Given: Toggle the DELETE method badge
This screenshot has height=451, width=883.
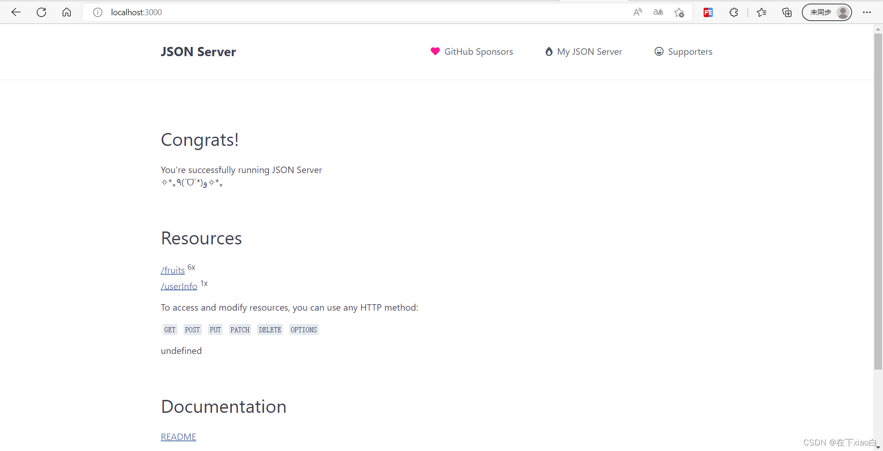Looking at the screenshot, I should [x=270, y=330].
